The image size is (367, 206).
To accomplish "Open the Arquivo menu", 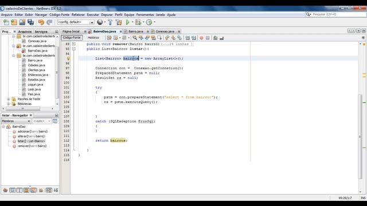I will click(6, 15).
